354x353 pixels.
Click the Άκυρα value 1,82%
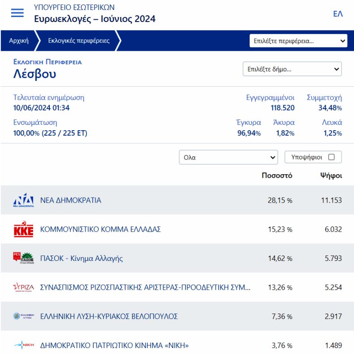(x=285, y=133)
